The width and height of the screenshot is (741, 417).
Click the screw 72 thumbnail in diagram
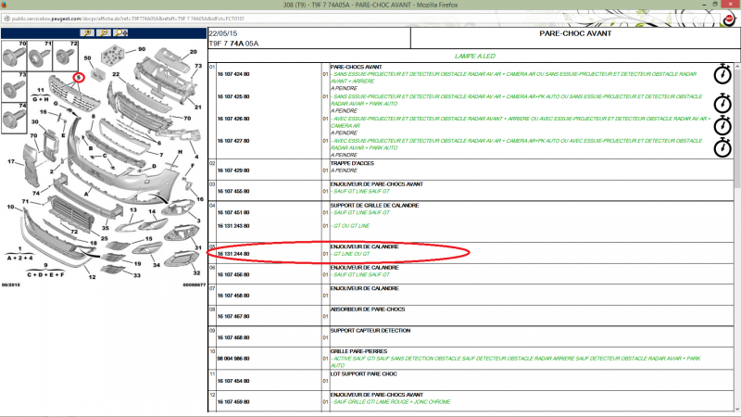[x=65, y=56]
